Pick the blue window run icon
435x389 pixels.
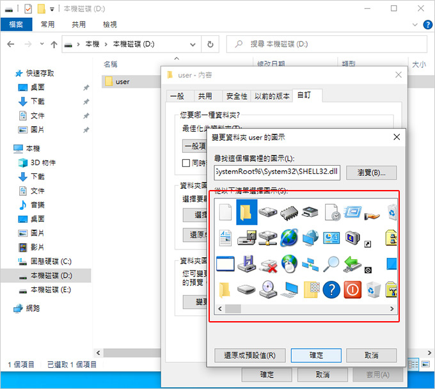[x=352, y=212]
